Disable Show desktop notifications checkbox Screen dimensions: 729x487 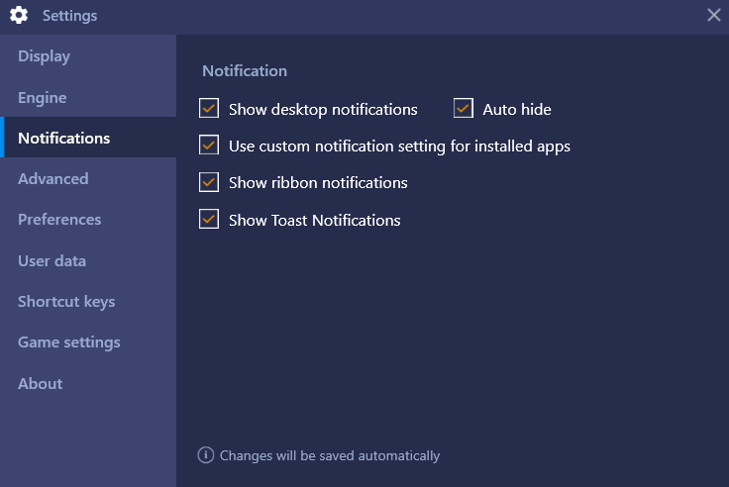pos(209,108)
